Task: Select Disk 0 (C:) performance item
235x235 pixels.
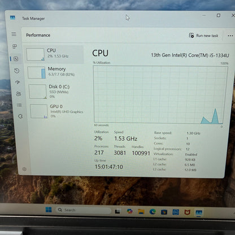Action: coord(56,92)
